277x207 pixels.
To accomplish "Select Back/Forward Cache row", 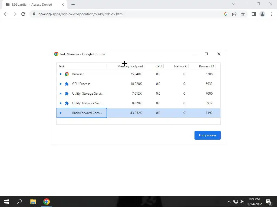I will (x=138, y=113).
